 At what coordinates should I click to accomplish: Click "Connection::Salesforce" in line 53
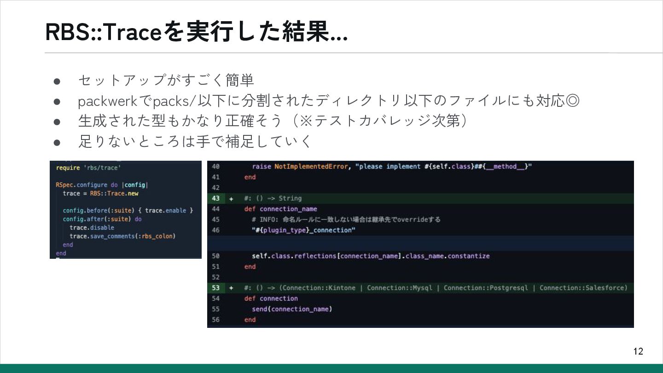pyautogui.click(x=582, y=288)
